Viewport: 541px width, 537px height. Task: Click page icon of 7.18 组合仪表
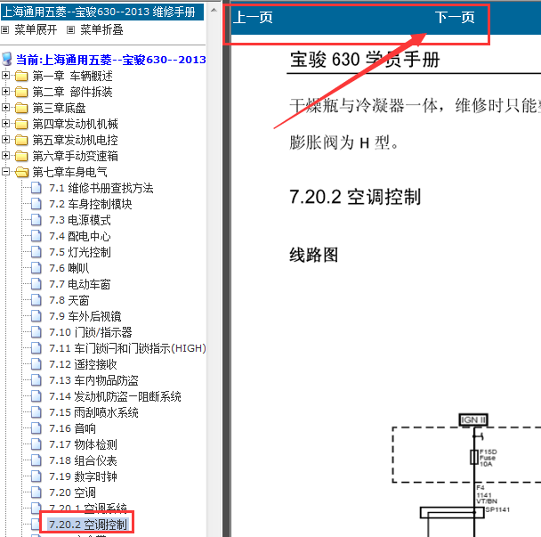click(x=36, y=460)
